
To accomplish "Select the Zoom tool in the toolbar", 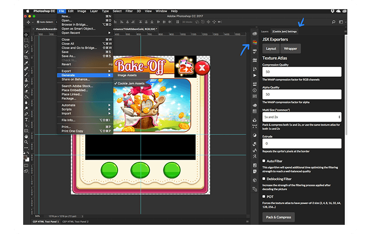I will click(x=26, y=142).
